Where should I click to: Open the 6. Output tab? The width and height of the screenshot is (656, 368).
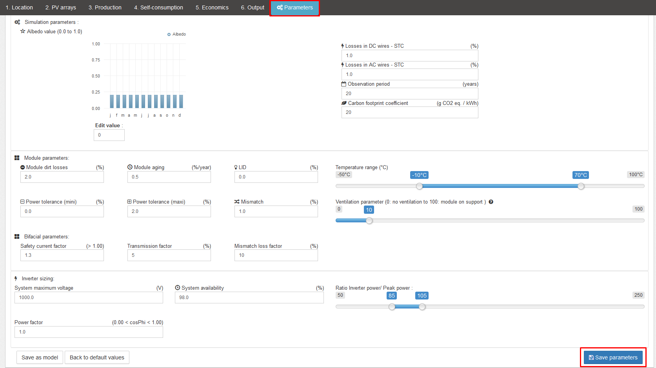pos(253,7)
